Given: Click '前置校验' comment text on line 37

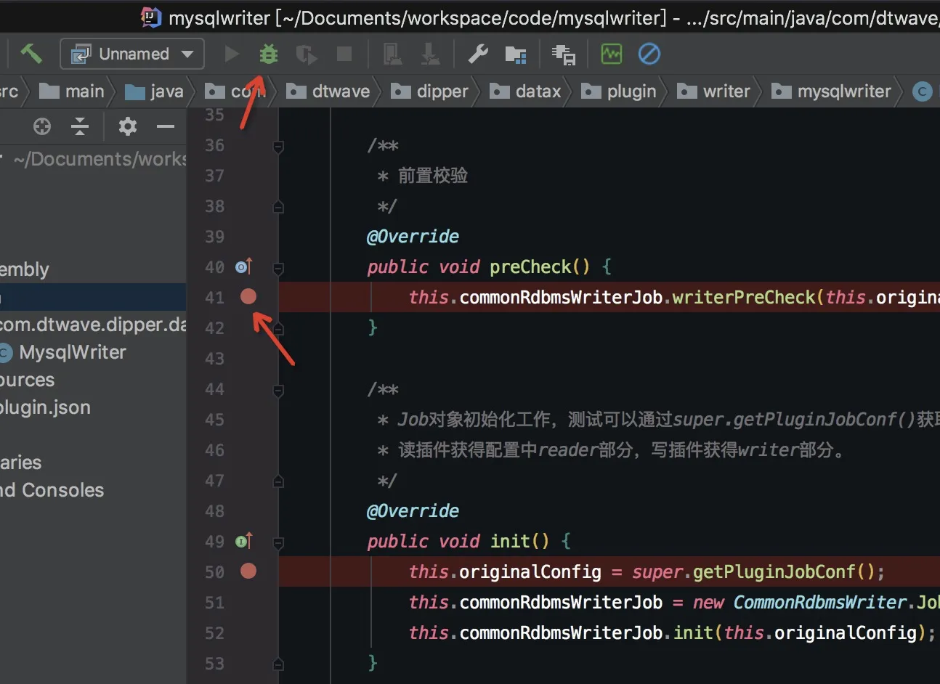Looking at the screenshot, I should pos(433,176).
